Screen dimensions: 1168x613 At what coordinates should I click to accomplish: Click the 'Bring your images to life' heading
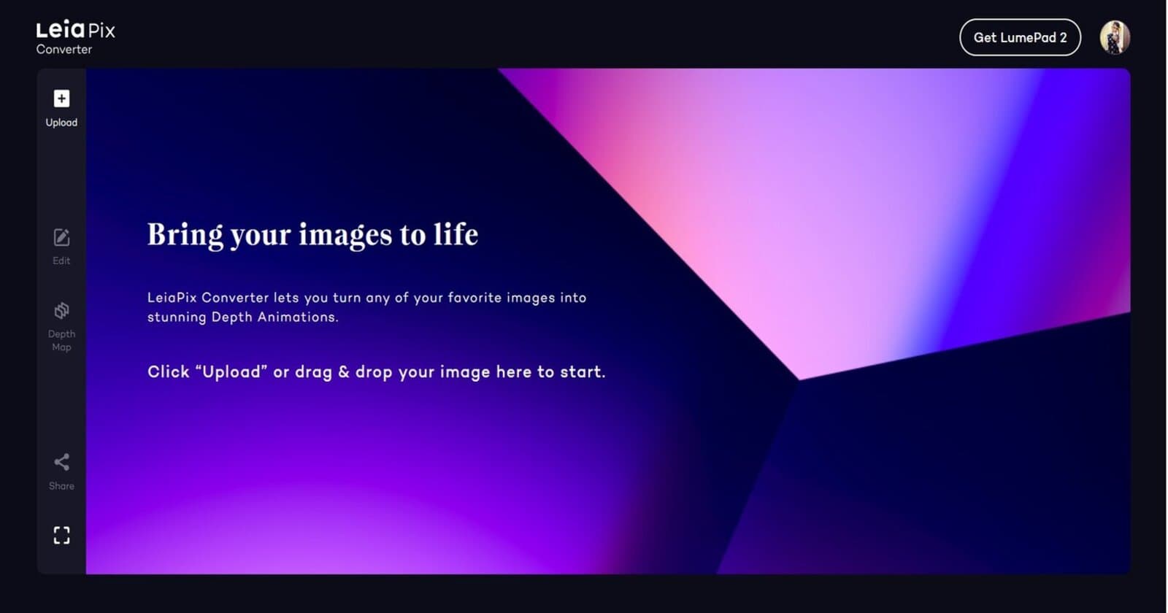pos(312,235)
